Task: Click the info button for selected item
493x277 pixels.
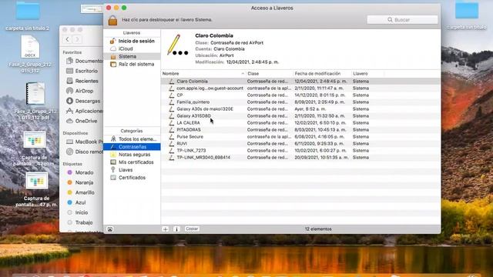Action: [x=176, y=229]
